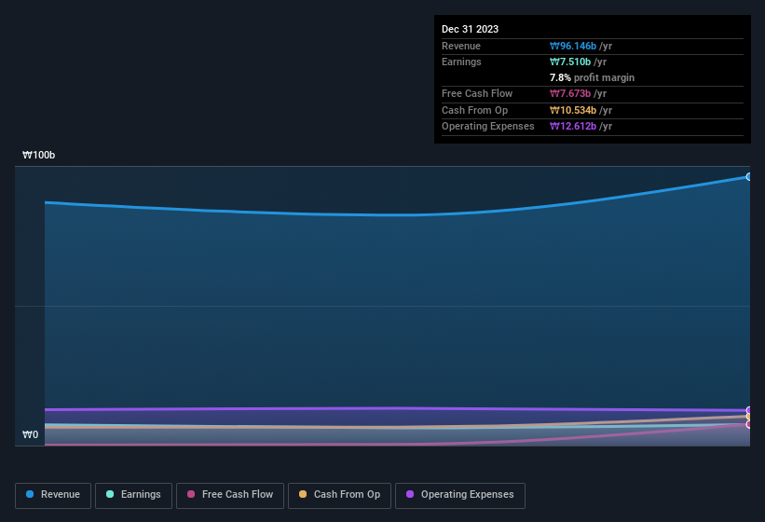The height and width of the screenshot is (522, 765).
Task: Toggle the Operating Expenses legend button
Action: pos(460,496)
